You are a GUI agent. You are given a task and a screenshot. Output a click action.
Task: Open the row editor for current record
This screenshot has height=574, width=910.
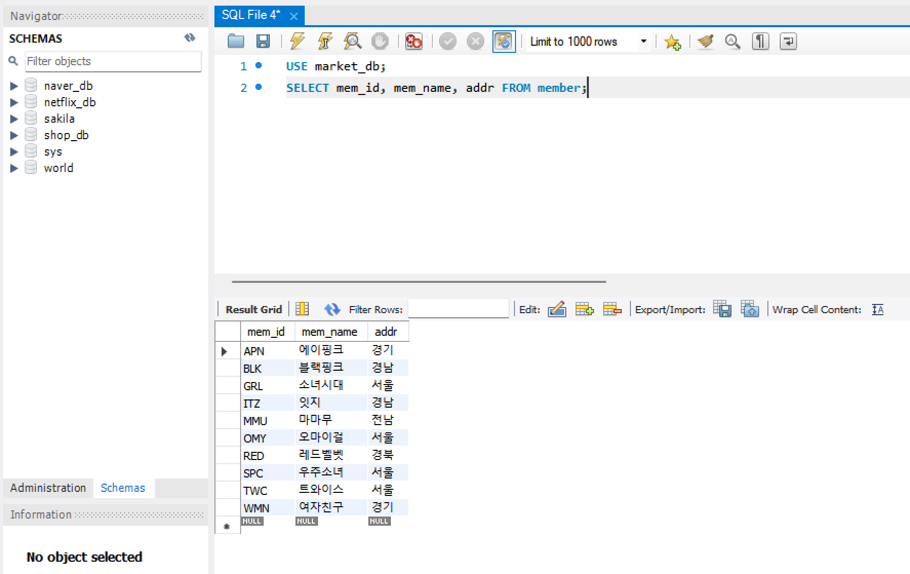point(557,309)
